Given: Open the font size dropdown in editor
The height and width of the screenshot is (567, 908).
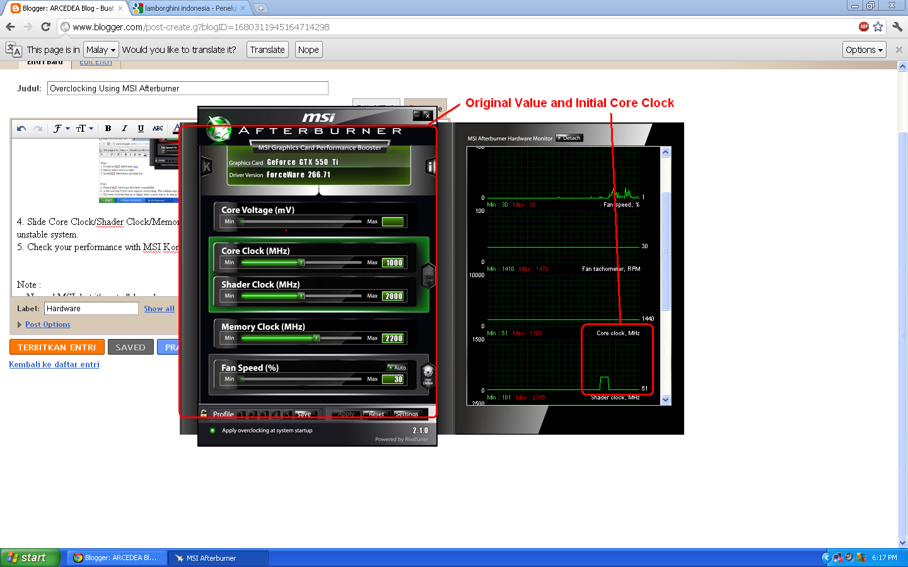Looking at the screenshot, I should tap(84, 129).
